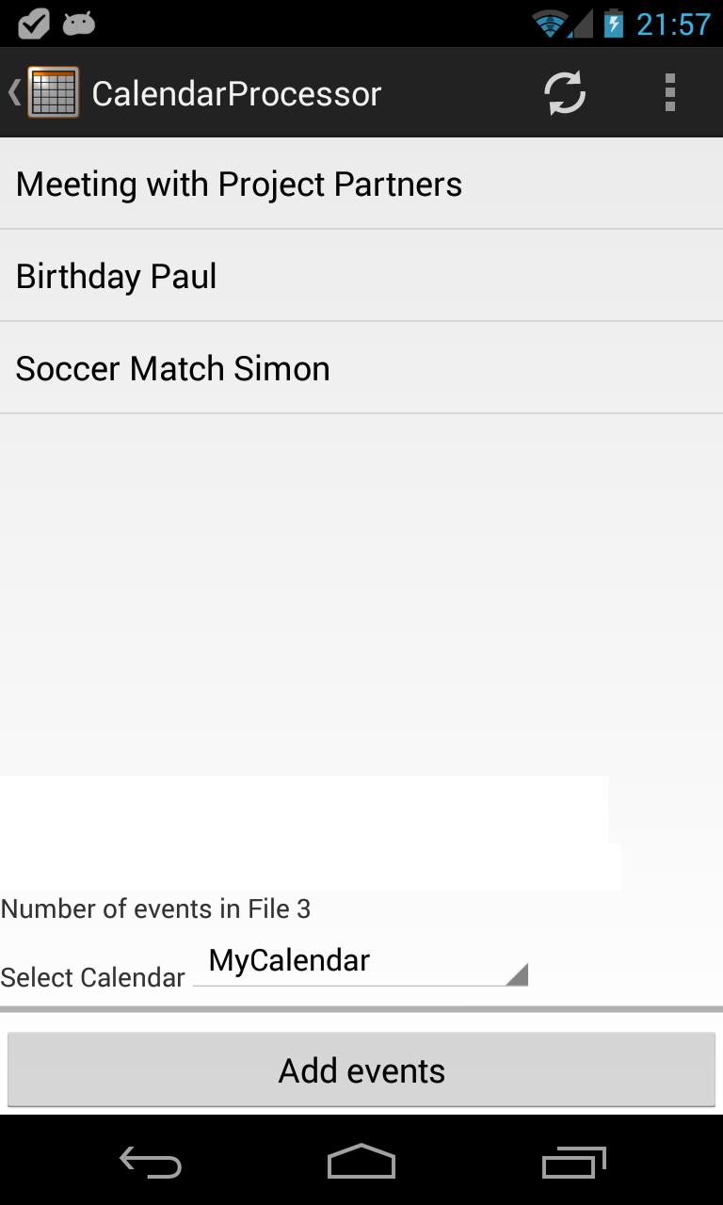Click the Number of events in File text
This screenshot has width=723, height=1205.
tap(155, 909)
